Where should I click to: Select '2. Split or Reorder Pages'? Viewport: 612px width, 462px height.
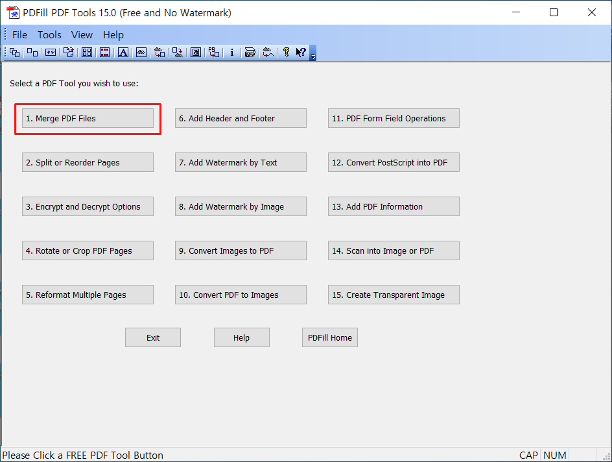click(x=88, y=162)
